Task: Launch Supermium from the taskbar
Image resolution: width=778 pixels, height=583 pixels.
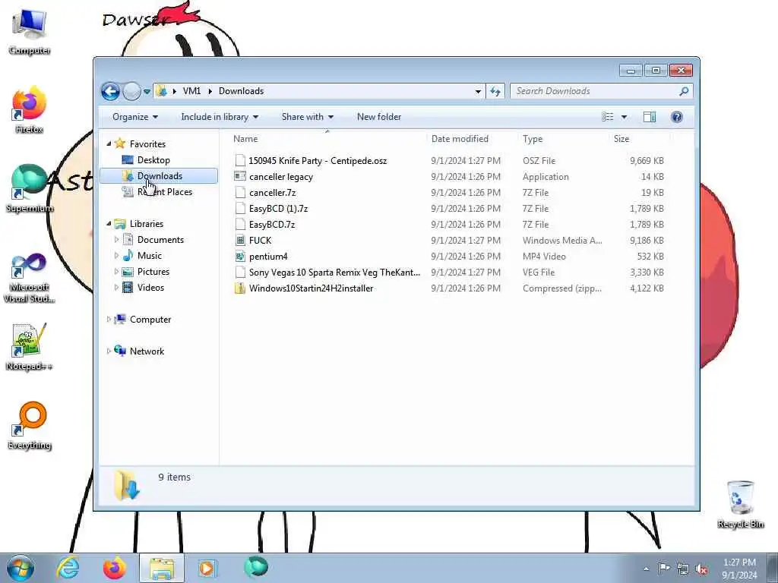Action: pyautogui.click(x=256, y=568)
